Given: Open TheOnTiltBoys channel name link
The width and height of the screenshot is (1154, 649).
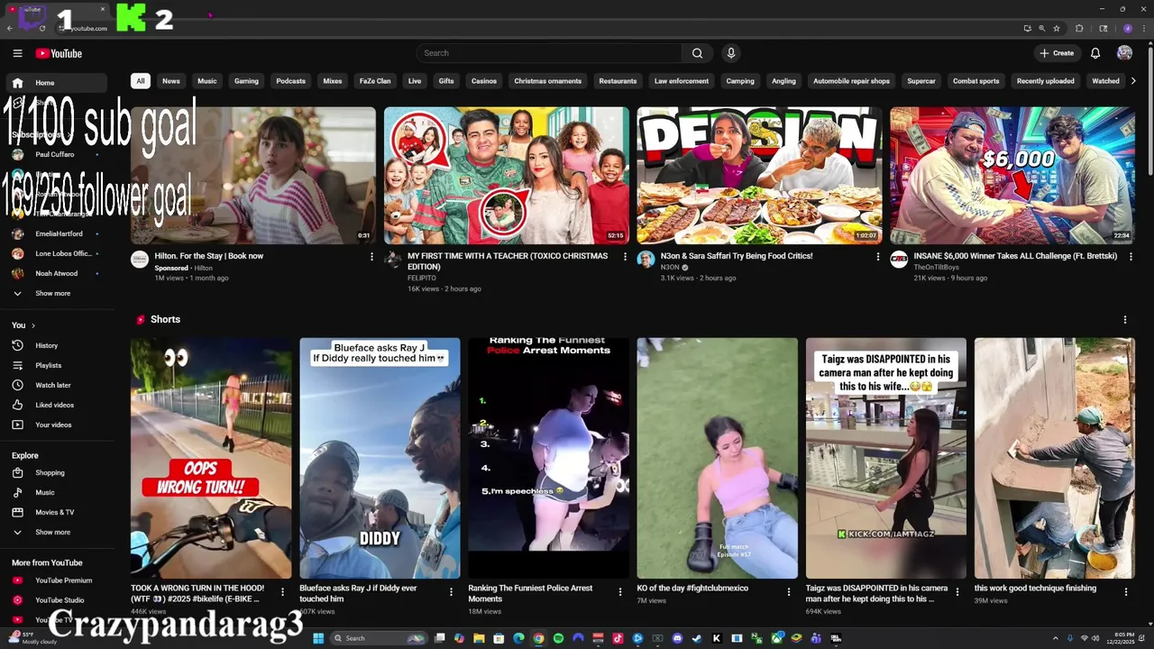Looking at the screenshot, I should (x=936, y=268).
